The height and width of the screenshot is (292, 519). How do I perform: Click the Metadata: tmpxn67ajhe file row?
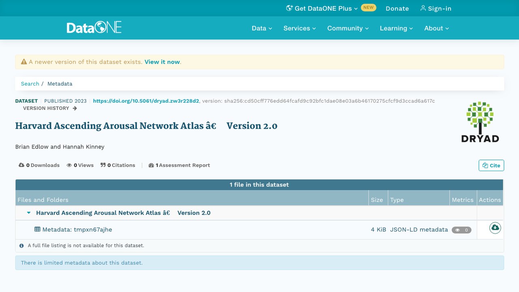tap(259, 230)
